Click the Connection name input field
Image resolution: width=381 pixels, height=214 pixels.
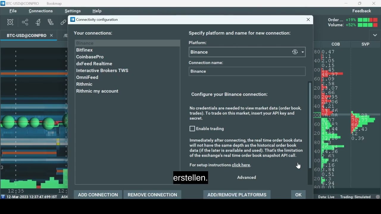point(247,71)
